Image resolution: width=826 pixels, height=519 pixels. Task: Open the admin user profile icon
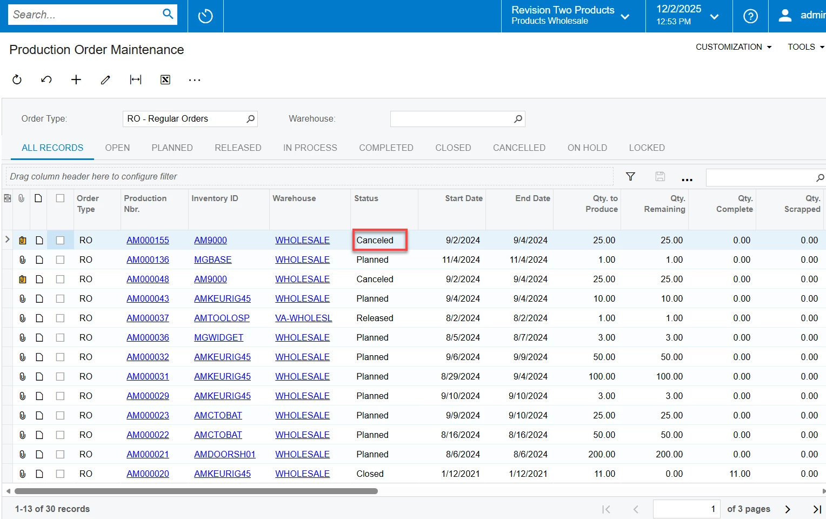click(x=785, y=15)
